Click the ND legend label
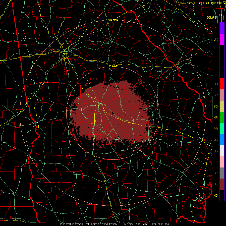 [215, 195]
